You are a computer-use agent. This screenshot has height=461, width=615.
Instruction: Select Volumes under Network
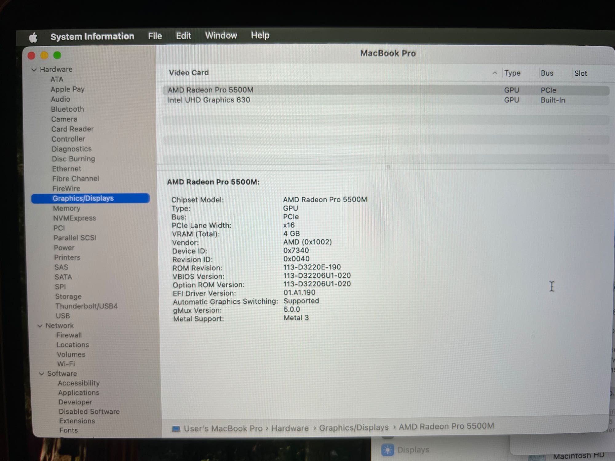[x=71, y=354]
